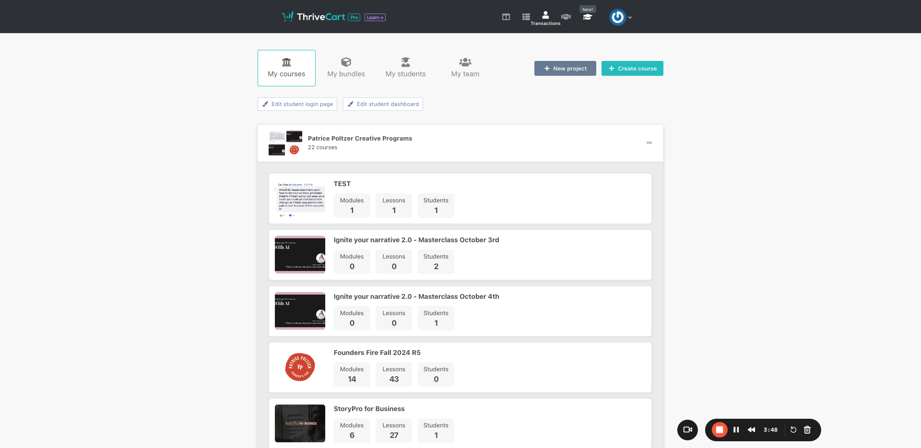921x448 pixels.
Task: Click the Patrice Poltzer Creative Programs thumbnail collage
Action: (x=285, y=143)
